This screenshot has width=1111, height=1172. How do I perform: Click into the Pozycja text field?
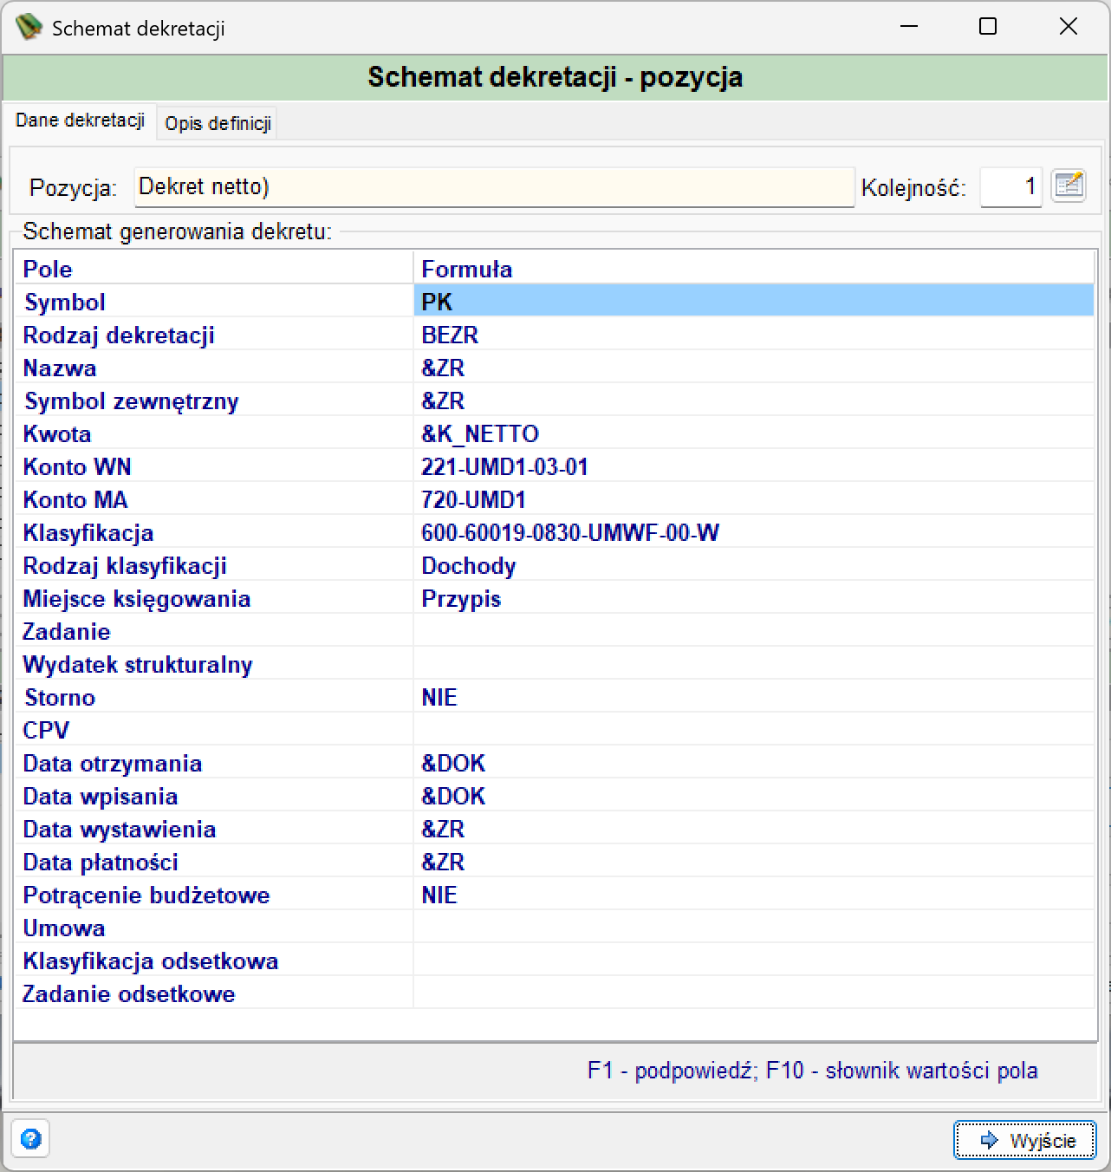[x=494, y=187]
